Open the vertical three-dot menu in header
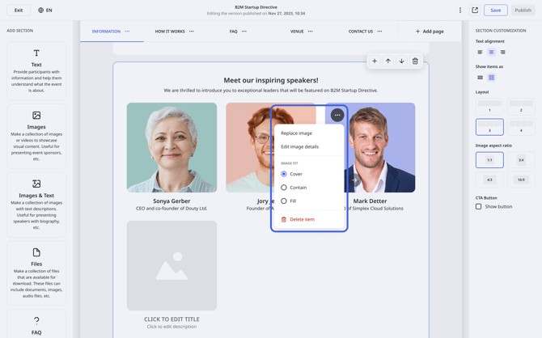Screen dimensions: 542x338 460,10
